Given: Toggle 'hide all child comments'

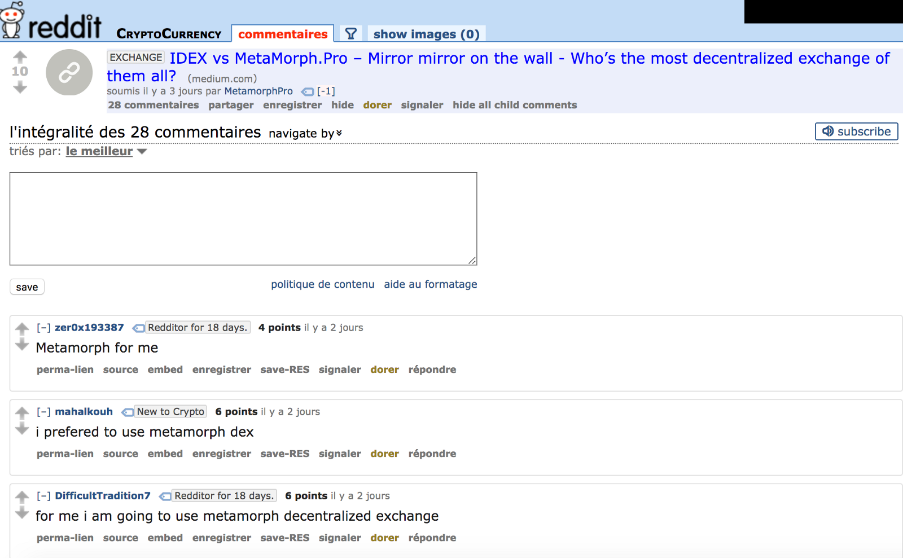Looking at the screenshot, I should [515, 105].
